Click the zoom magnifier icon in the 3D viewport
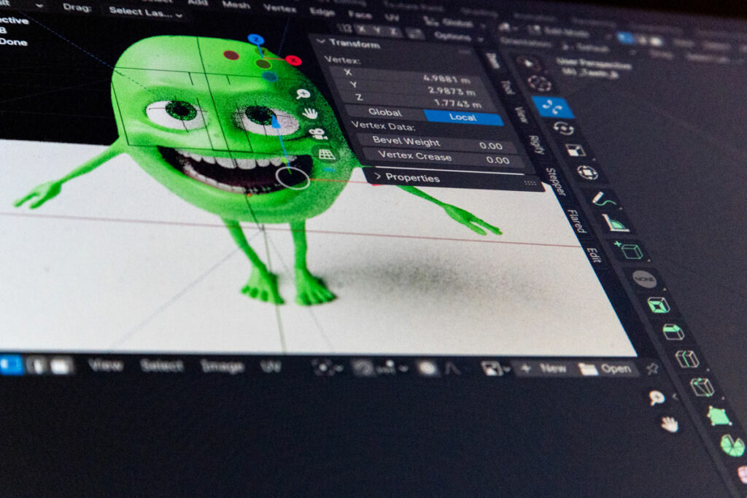This screenshot has height=498, width=747. (x=303, y=94)
